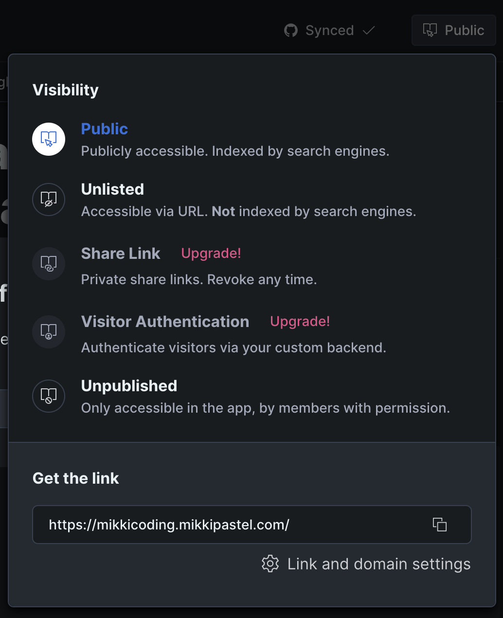Viewport: 503px width, 618px height.
Task: Click the Unlisted visibility icon
Action: [49, 200]
